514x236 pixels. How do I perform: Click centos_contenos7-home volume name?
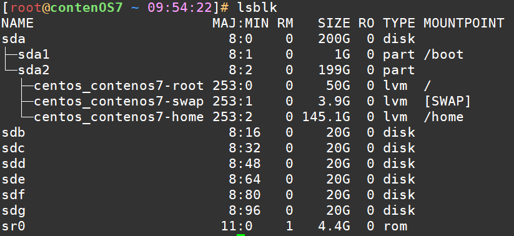119,117
